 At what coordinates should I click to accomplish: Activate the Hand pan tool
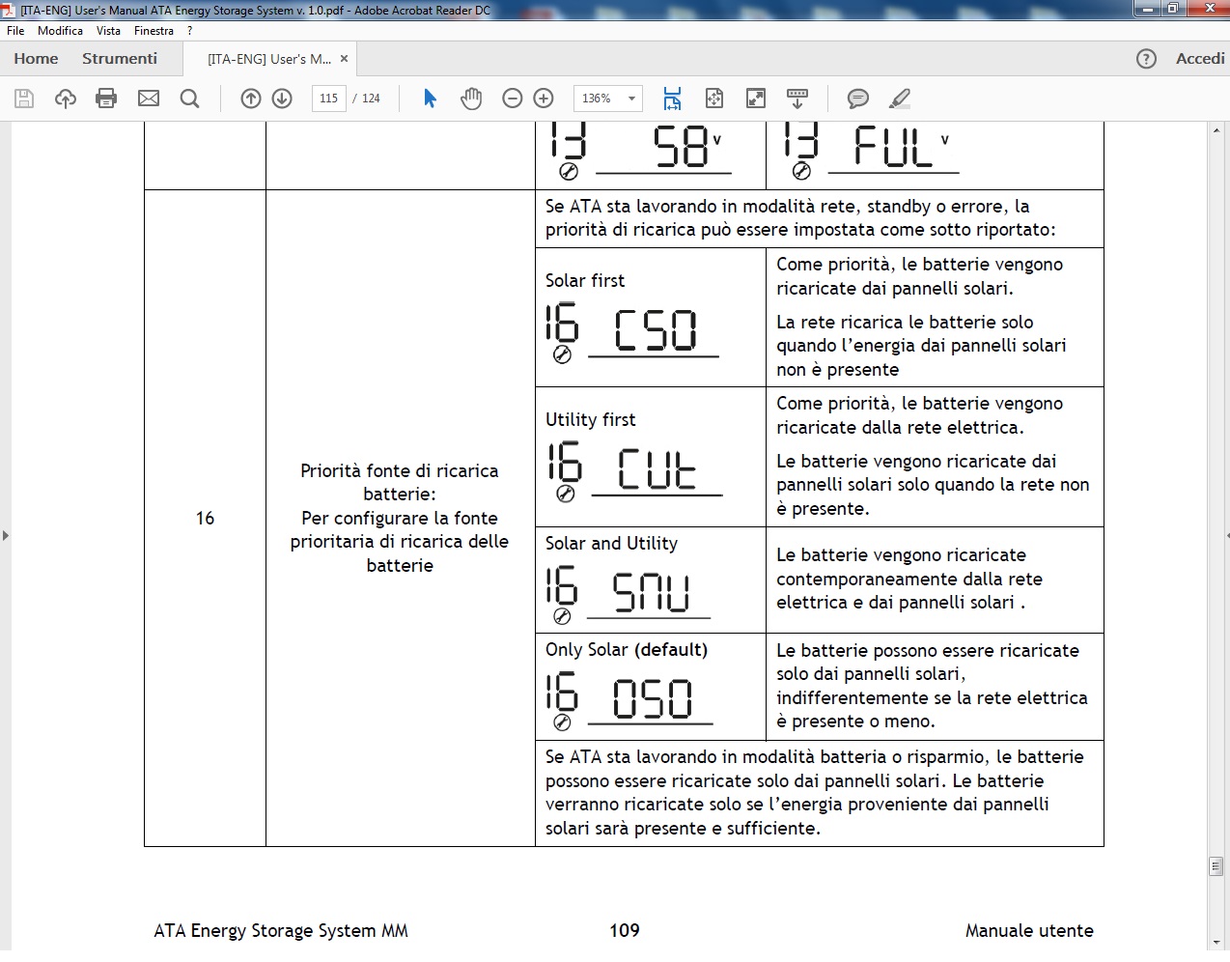471,99
